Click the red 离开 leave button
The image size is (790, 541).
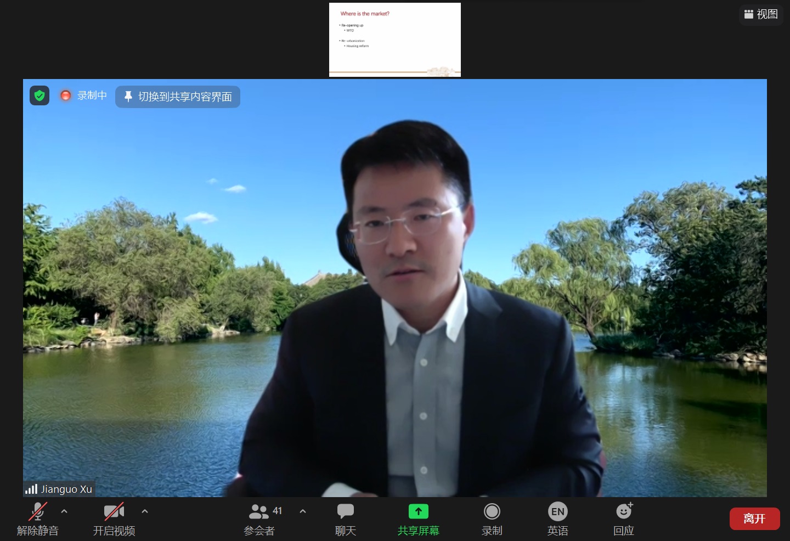click(754, 519)
